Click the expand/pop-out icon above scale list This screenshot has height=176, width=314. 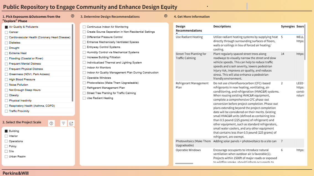pyautogui.click(x=71, y=123)
